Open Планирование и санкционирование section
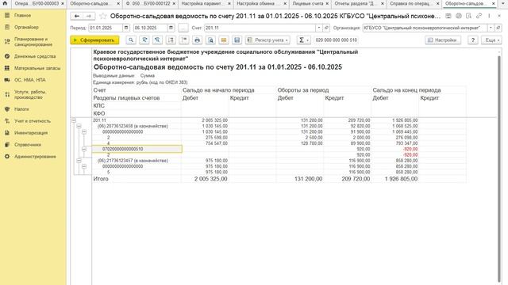This screenshot has width=508, height=285. [33, 42]
